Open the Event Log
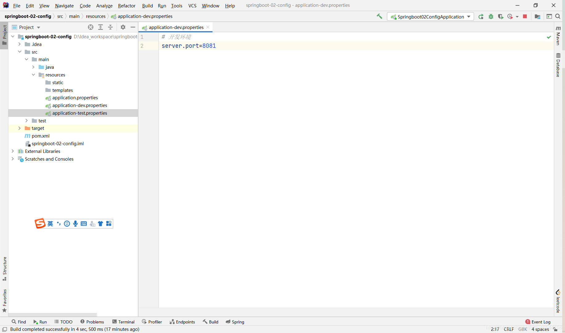This screenshot has width=565, height=333. [538, 322]
